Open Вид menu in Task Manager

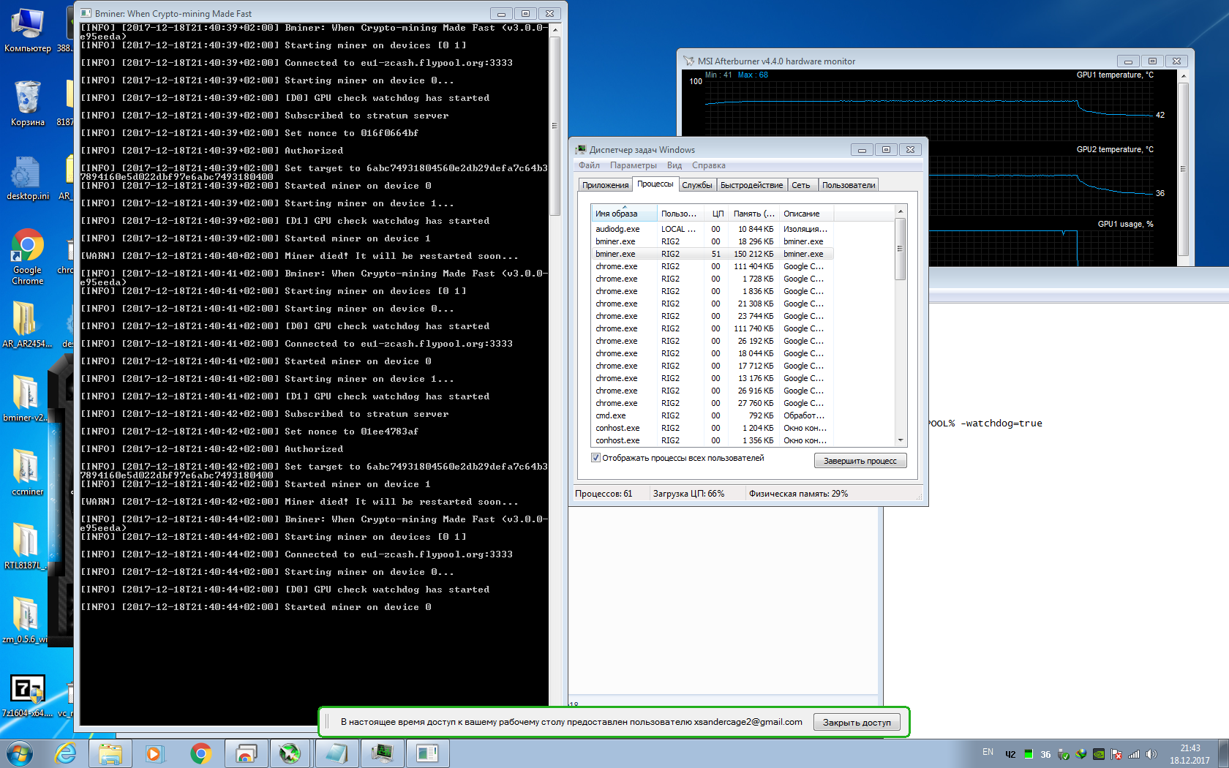pyautogui.click(x=674, y=165)
